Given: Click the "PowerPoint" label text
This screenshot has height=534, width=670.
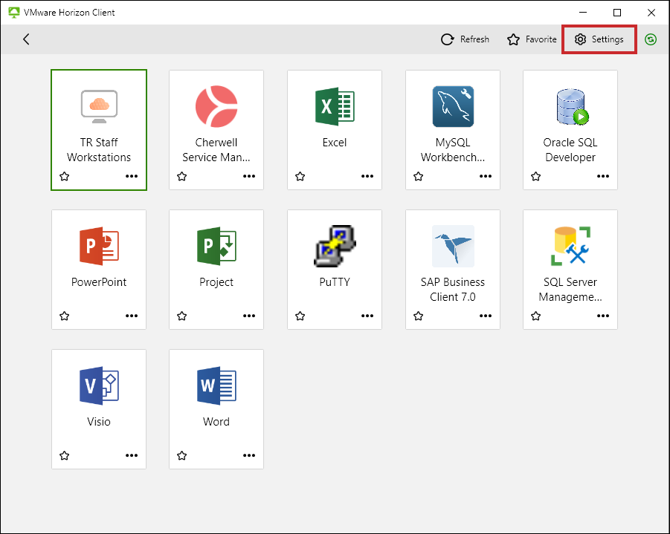Looking at the screenshot, I should (x=99, y=282).
